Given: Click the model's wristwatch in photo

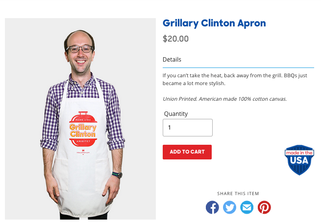Looking at the screenshot, I should tap(117, 175).
